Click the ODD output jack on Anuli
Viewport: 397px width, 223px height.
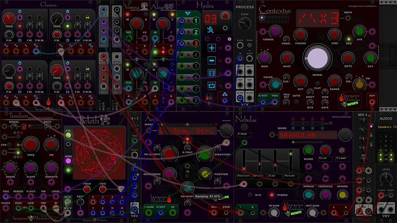[214, 213]
